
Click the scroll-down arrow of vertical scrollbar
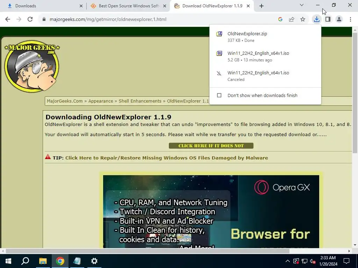click(x=355, y=245)
